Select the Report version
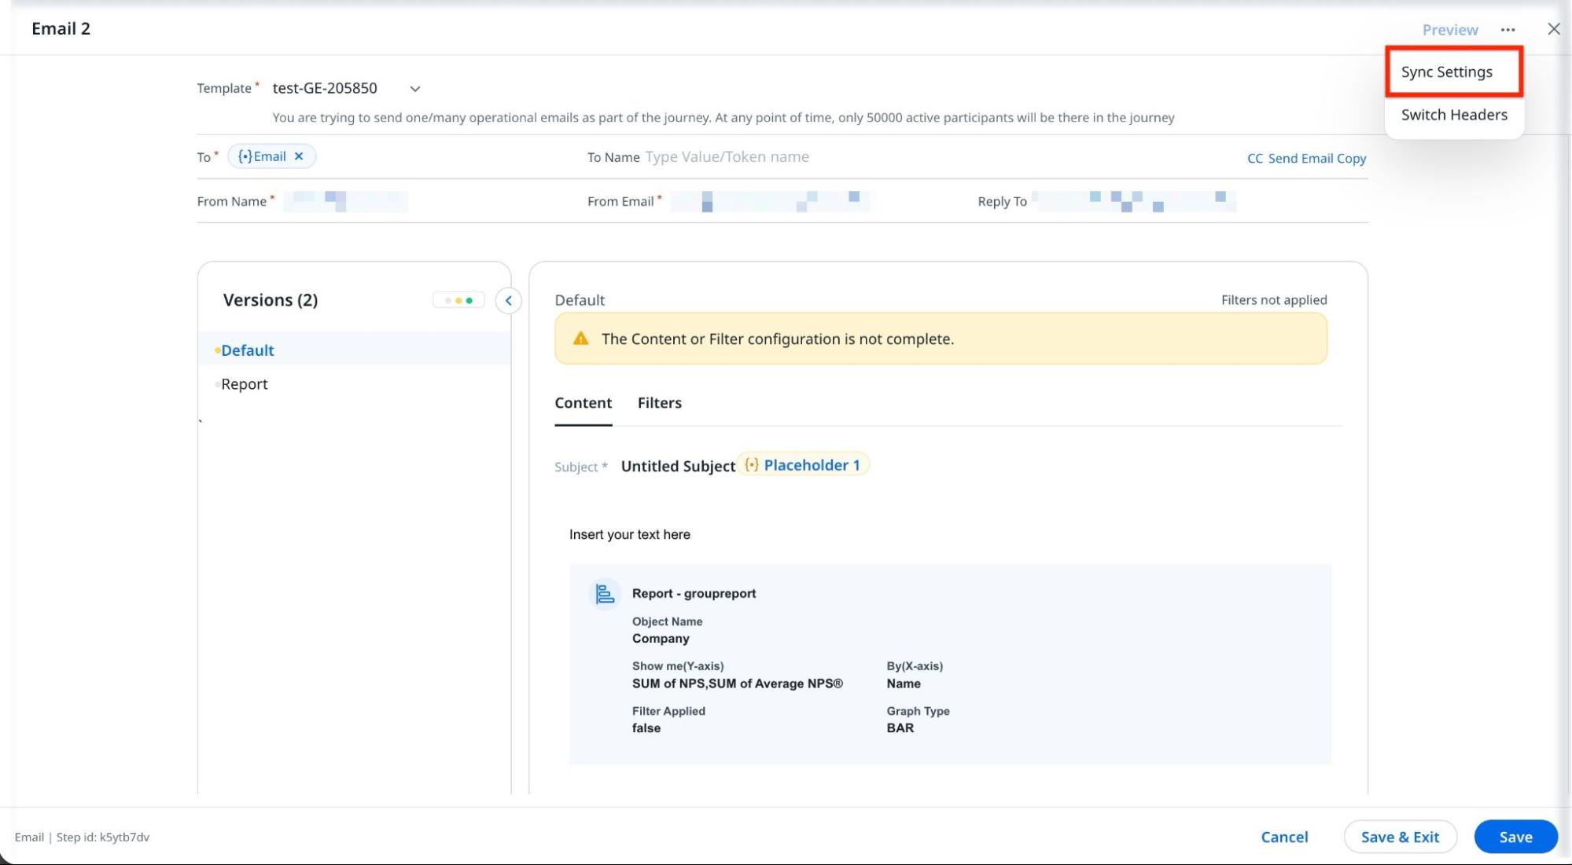The height and width of the screenshot is (865, 1572). point(244,384)
